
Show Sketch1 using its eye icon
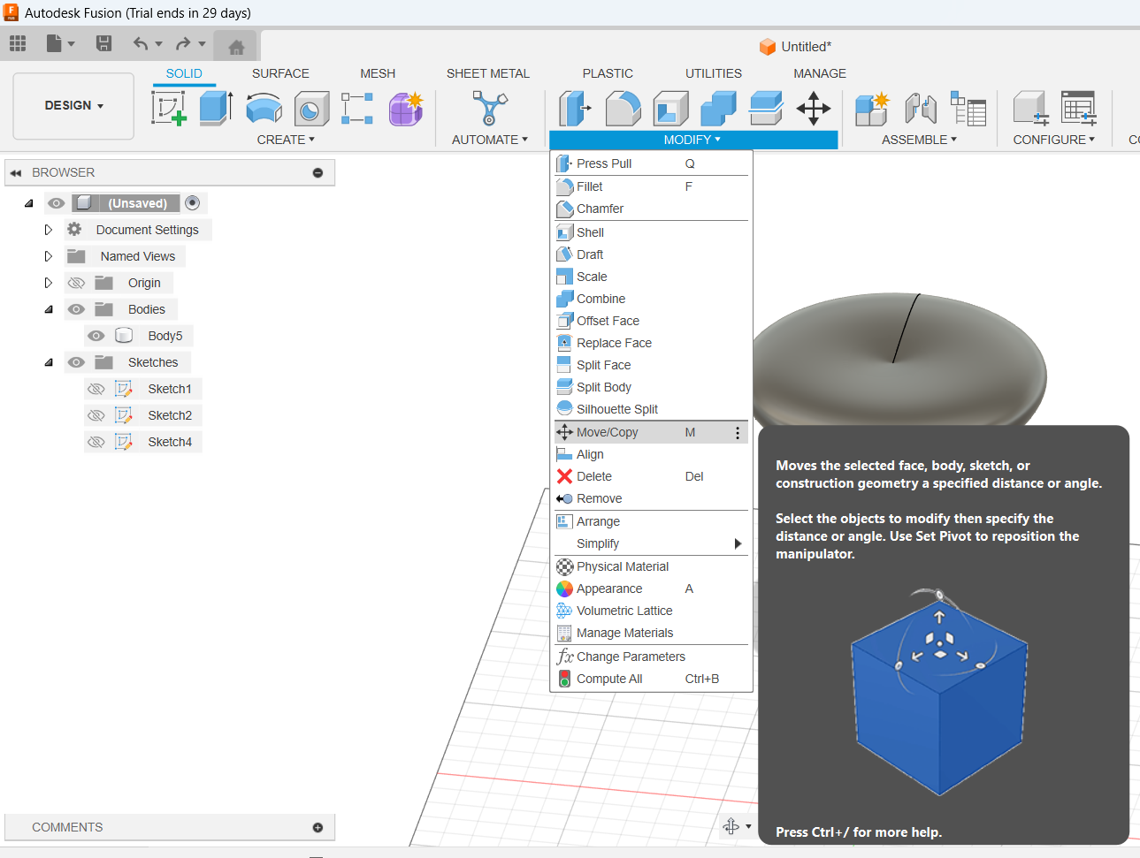tap(96, 389)
